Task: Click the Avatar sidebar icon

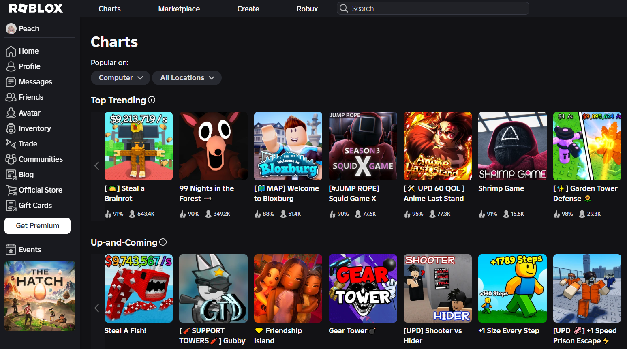Action: pyautogui.click(x=11, y=113)
